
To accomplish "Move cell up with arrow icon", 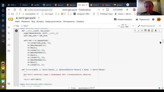I will click(135, 30).
